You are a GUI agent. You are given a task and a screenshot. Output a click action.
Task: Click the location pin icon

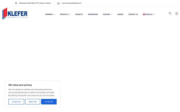click(16, 3)
